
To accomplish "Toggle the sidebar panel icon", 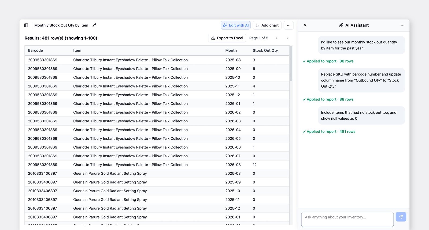I will (x=26, y=25).
